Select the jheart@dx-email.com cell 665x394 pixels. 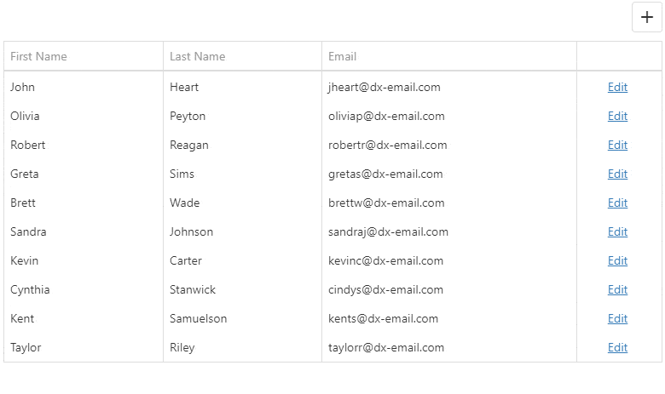385,87
